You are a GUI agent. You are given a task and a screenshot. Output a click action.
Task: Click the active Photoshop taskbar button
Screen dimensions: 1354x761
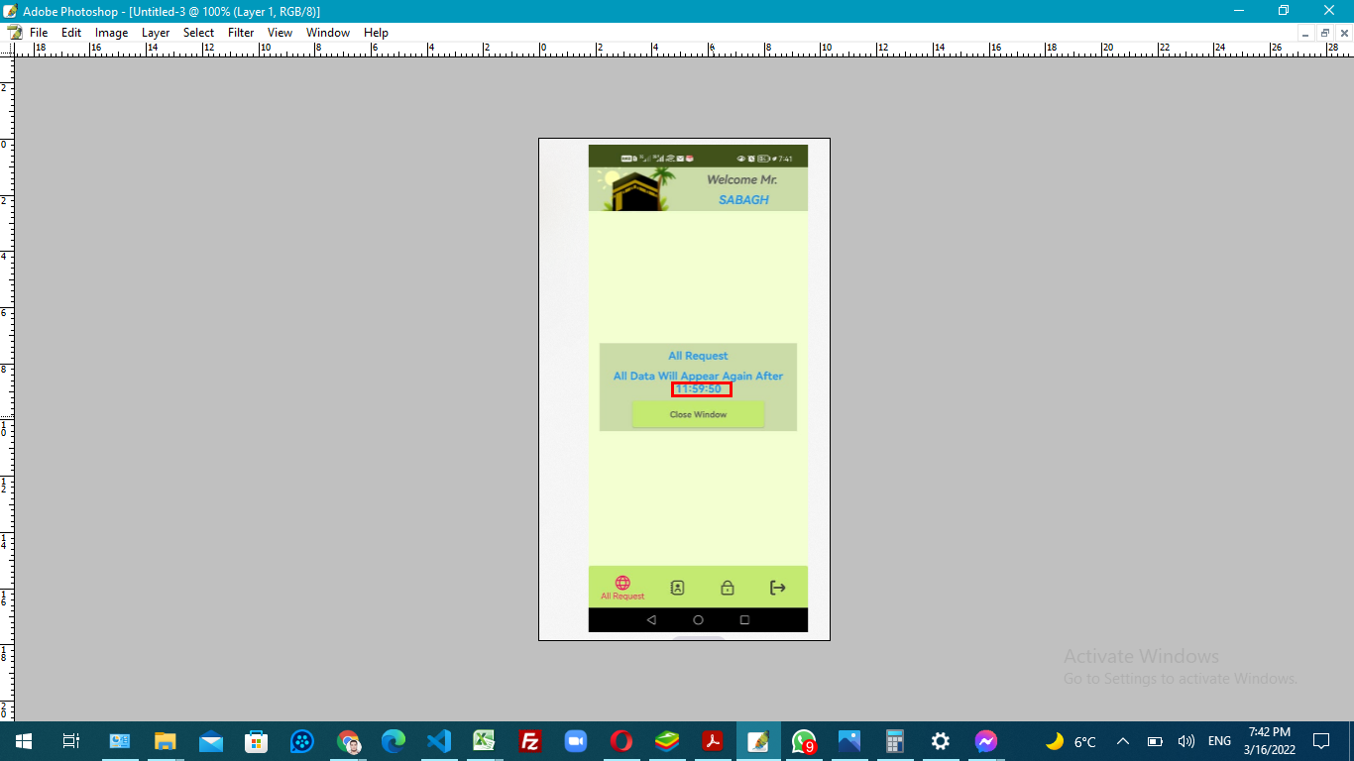pos(758,741)
